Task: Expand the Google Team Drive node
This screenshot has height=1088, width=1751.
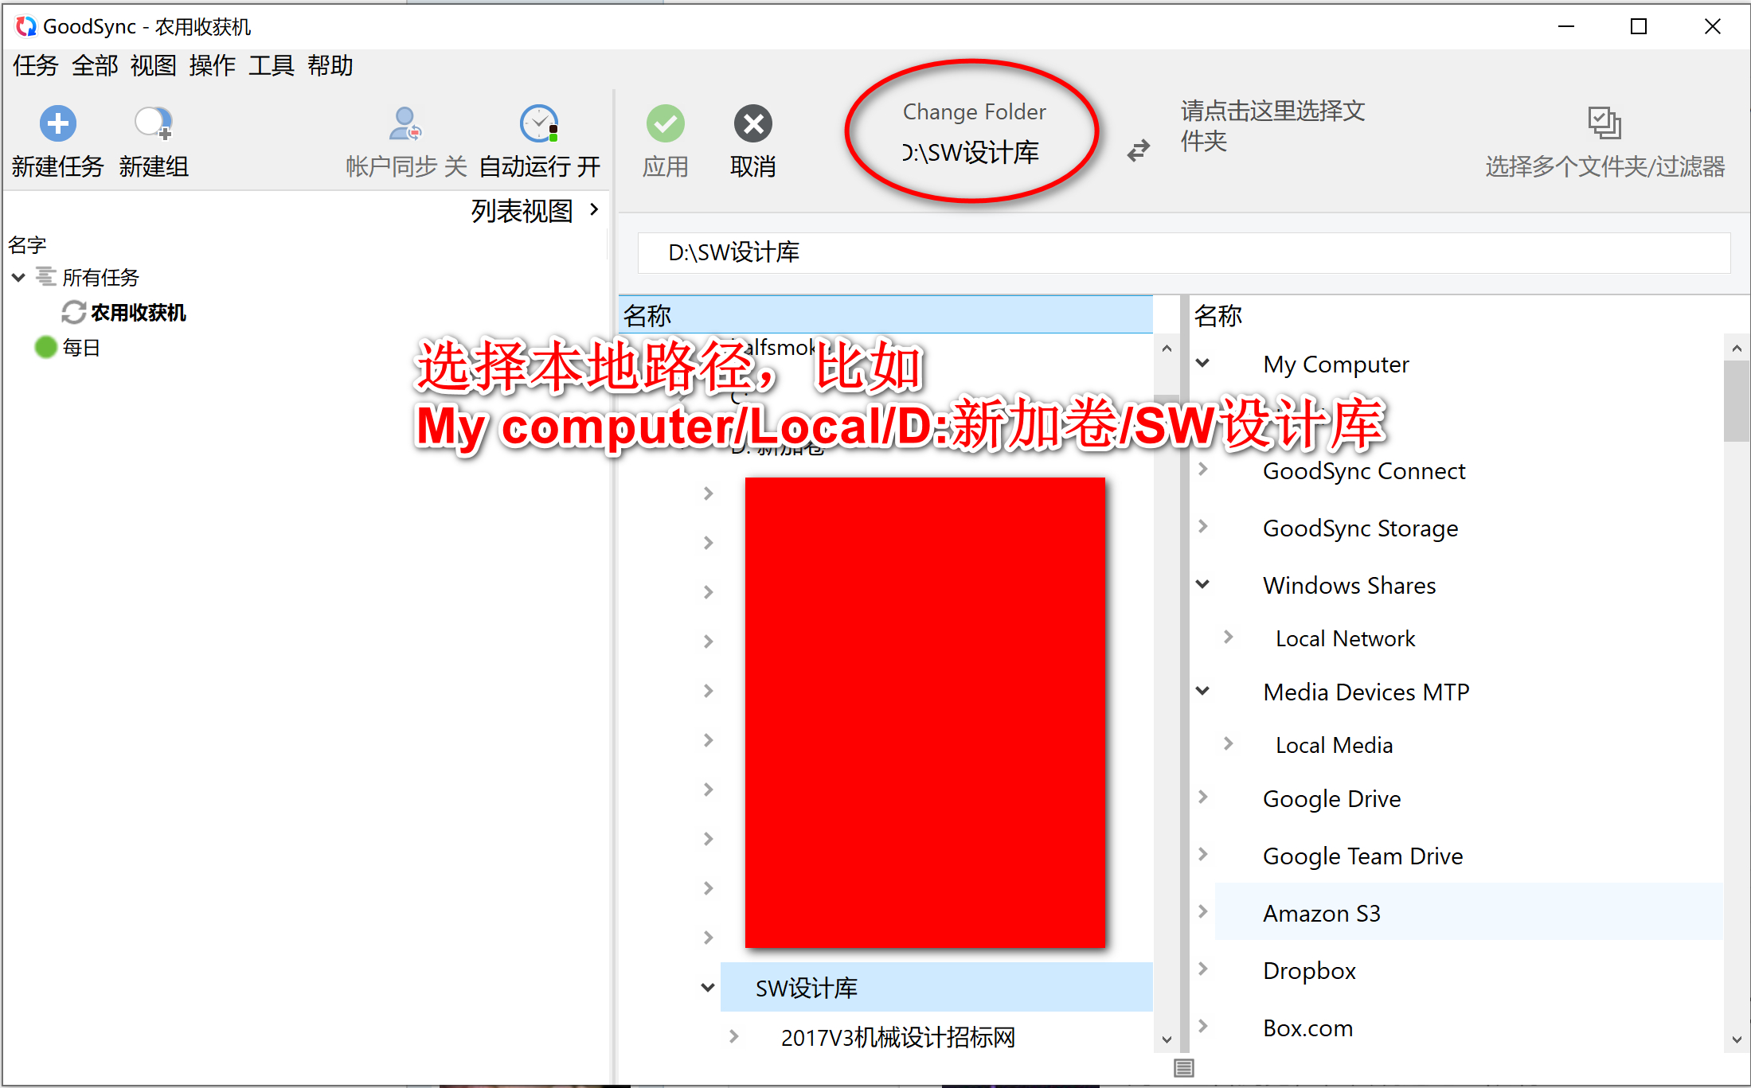Action: coord(1203,854)
